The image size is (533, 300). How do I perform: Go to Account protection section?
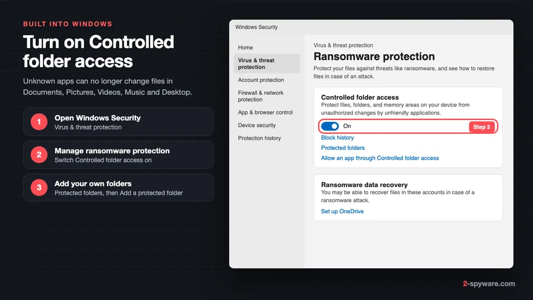point(261,80)
